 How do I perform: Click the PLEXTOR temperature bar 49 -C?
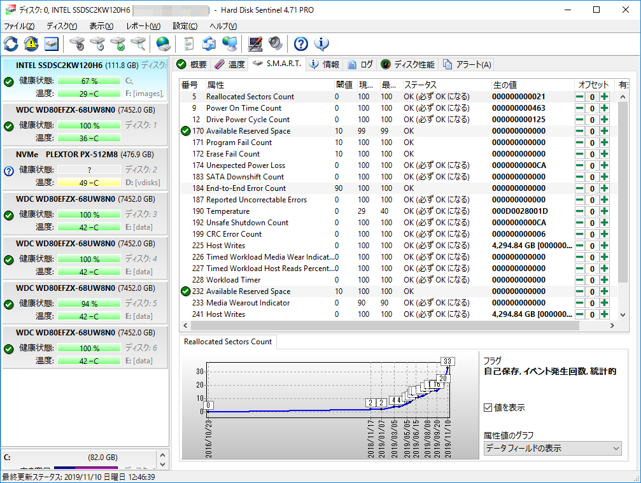pos(89,183)
